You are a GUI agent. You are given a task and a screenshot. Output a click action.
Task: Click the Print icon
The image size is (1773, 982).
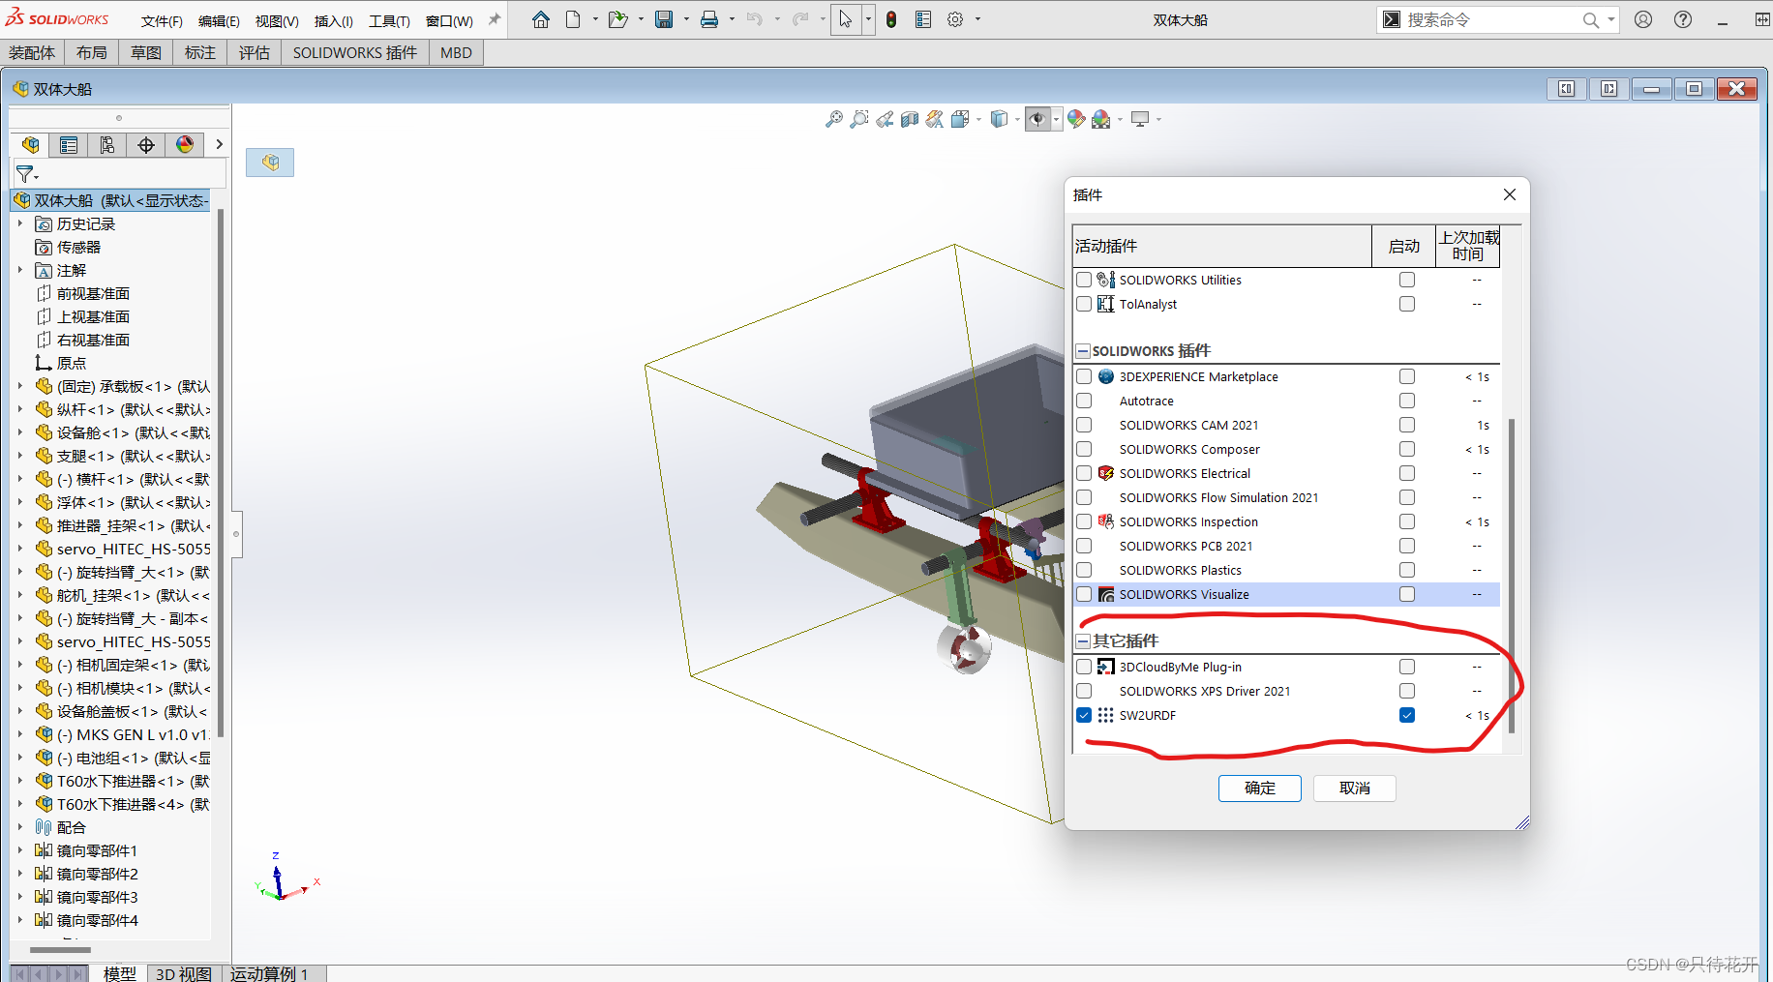click(709, 19)
